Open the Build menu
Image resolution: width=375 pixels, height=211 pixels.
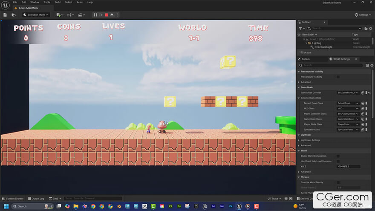(x=58, y=3)
